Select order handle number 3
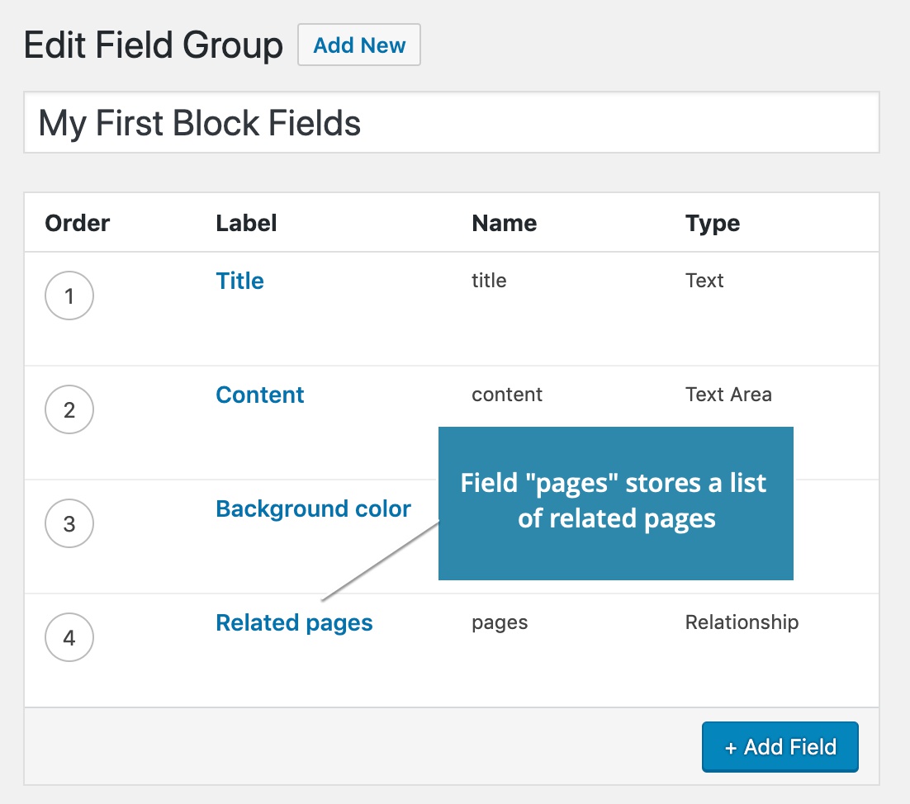The height and width of the screenshot is (804, 910). point(69,524)
